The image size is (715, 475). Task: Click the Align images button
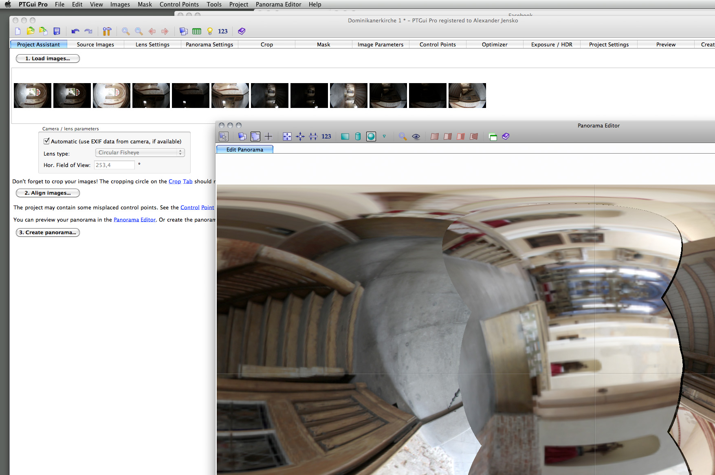[48, 193]
